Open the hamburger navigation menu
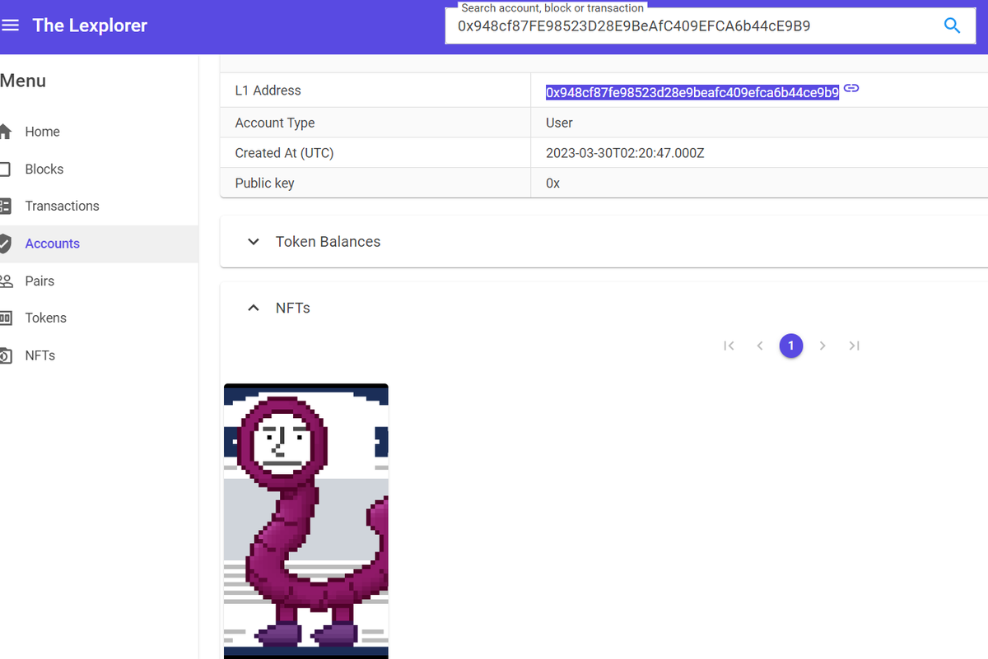The width and height of the screenshot is (988, 659). click(10, 26)
